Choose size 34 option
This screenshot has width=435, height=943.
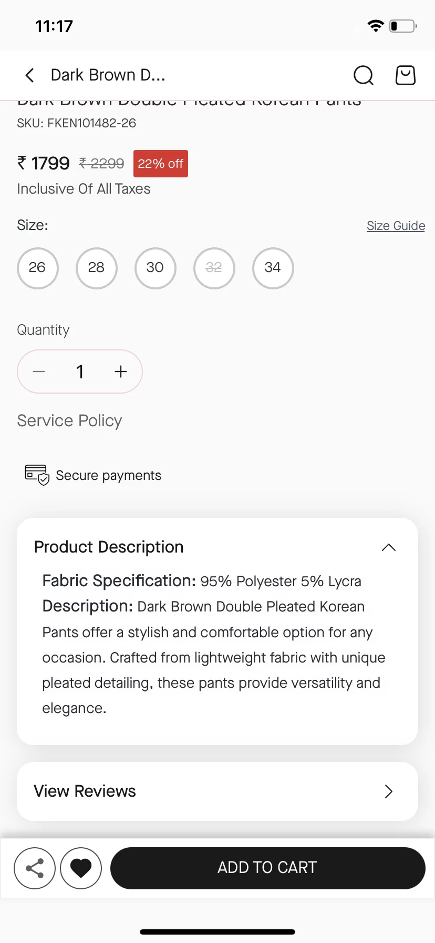coord(273,268)
